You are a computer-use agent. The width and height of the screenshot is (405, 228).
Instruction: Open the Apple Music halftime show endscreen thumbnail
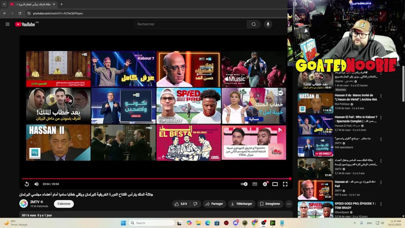(x=254, y=69)
